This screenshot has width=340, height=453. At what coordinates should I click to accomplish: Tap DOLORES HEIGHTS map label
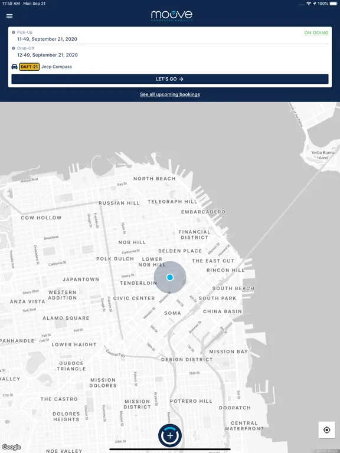66,416
